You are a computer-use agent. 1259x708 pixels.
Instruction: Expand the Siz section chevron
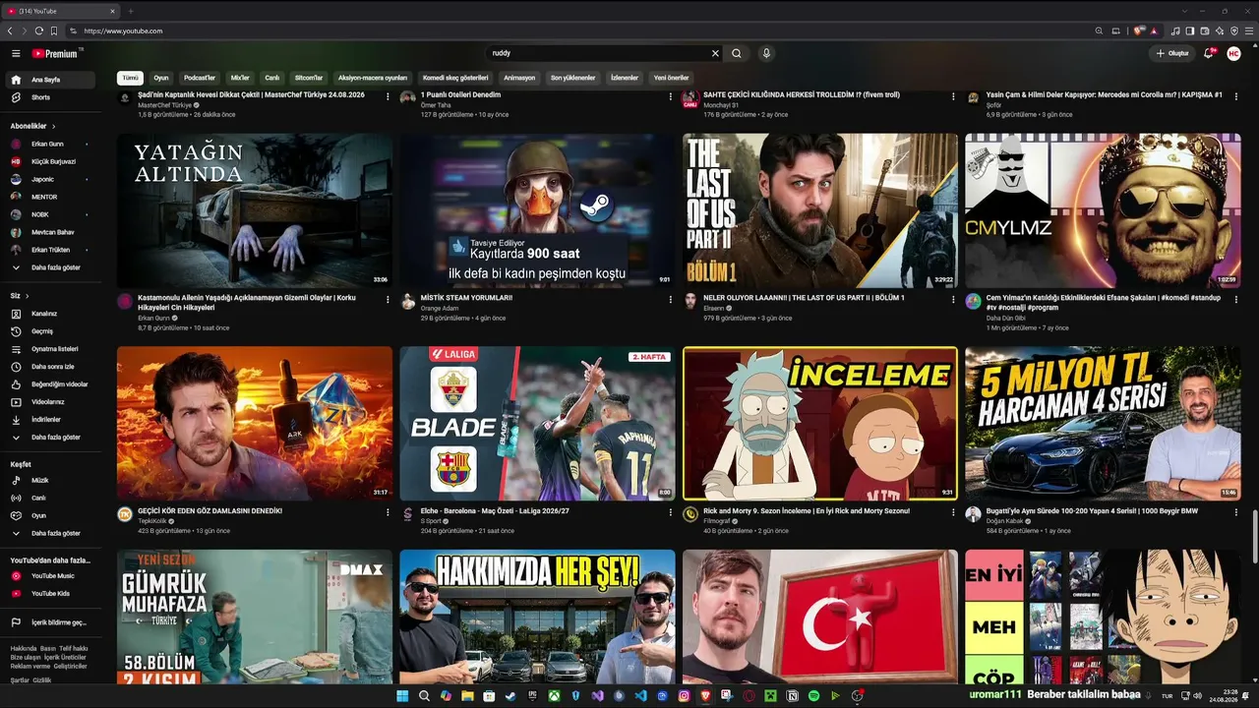pyautogui.click(x=27, y=296)
